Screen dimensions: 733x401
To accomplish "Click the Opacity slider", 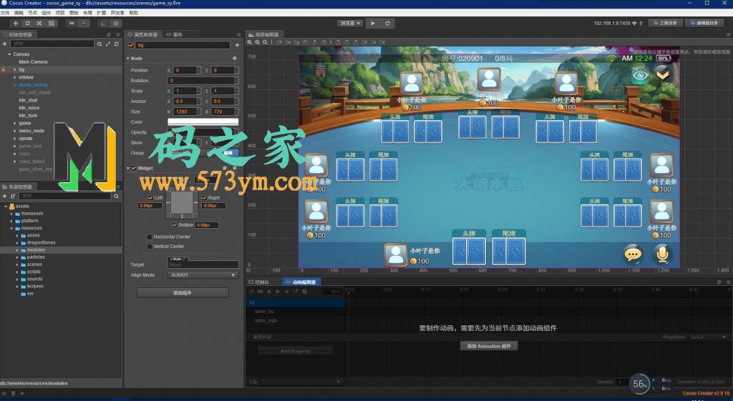I will [203, 132].
